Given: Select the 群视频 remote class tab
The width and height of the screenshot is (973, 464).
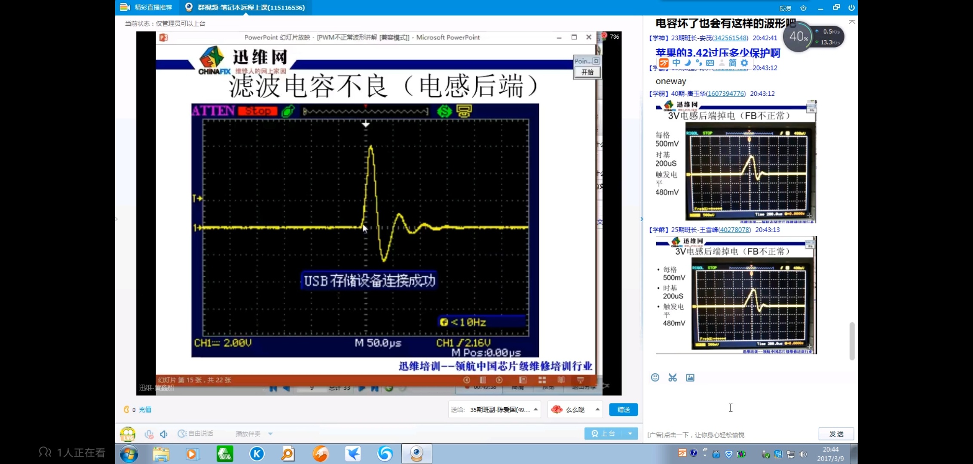Looking at the screenshot, I should [245, 7].
